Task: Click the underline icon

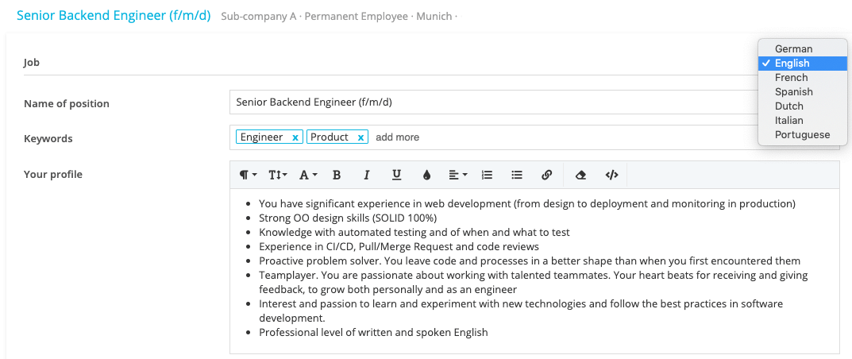Action: coord(397,175)
